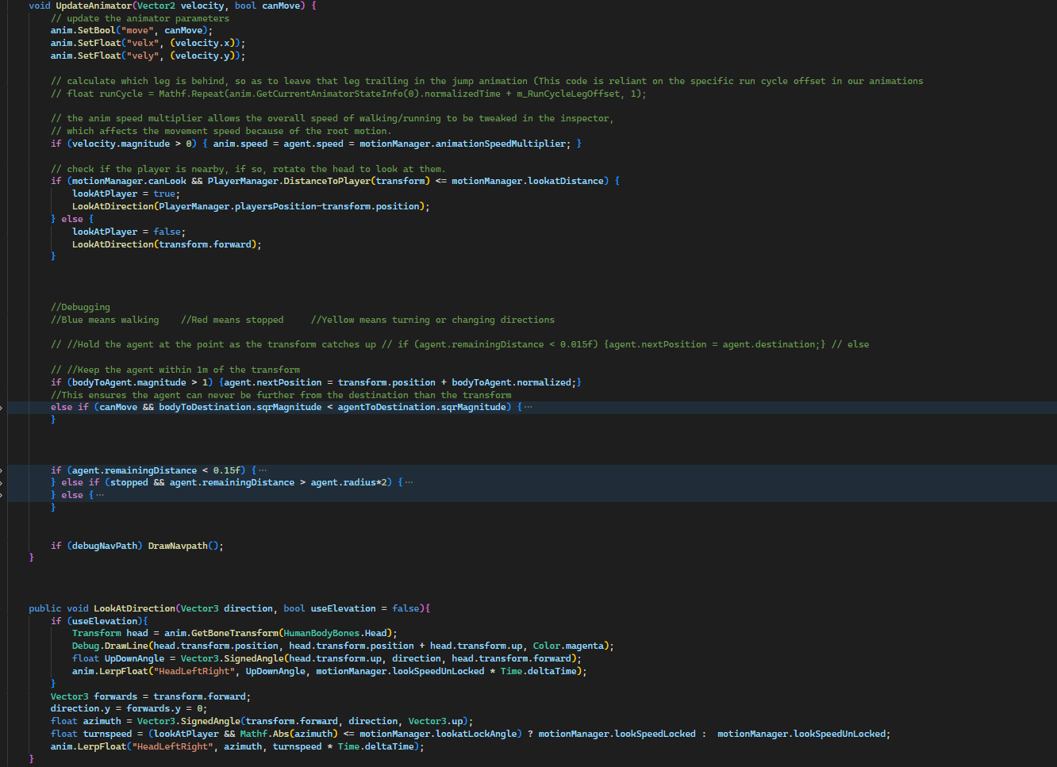Click 'agentToDestination' in the else-if condition

pos(386,408)
